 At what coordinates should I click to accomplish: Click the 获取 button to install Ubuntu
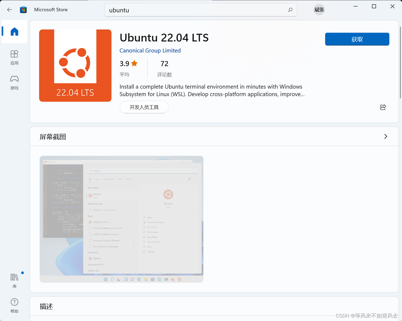pos(357,39)
